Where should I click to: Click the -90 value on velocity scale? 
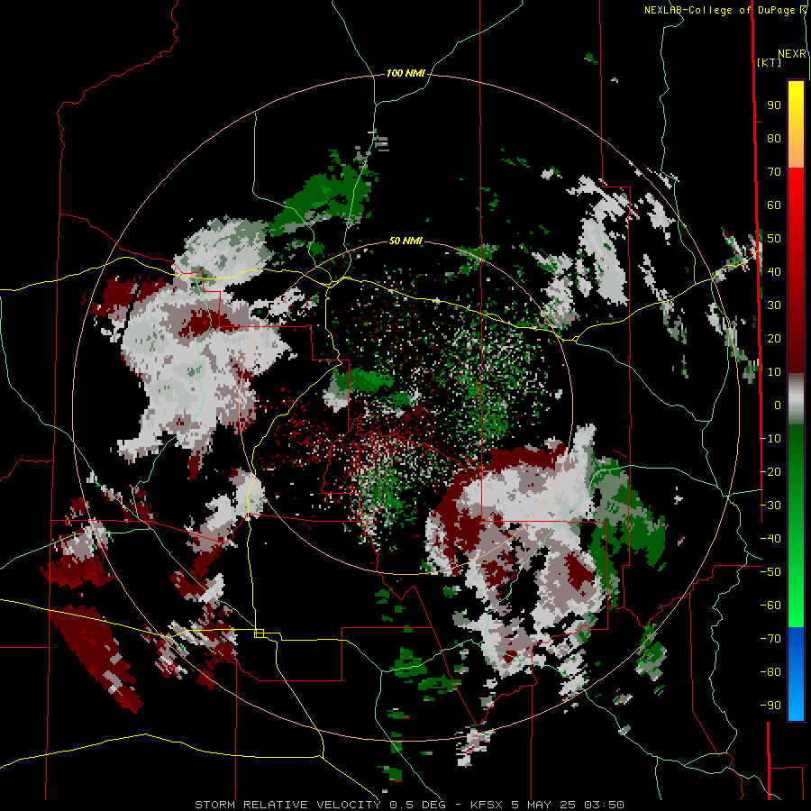point(770,706)
